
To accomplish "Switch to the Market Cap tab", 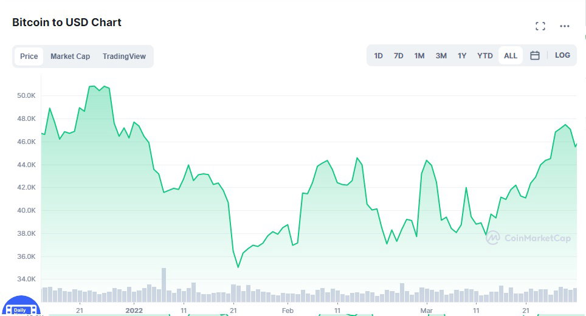I will (x=71, y=57).
